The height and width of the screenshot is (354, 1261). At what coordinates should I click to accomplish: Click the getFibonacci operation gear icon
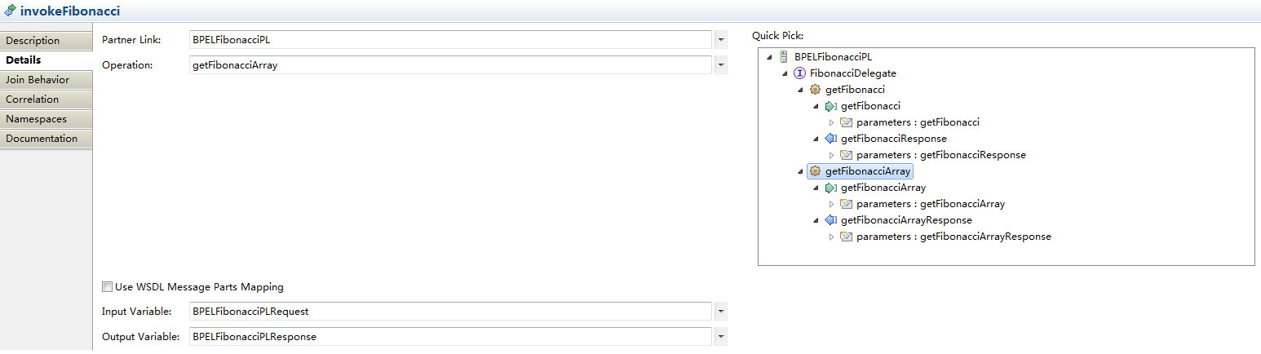tap(815, 90)
